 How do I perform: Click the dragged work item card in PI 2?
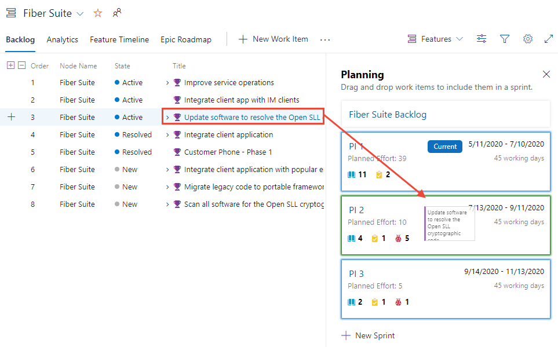[450, 224]
